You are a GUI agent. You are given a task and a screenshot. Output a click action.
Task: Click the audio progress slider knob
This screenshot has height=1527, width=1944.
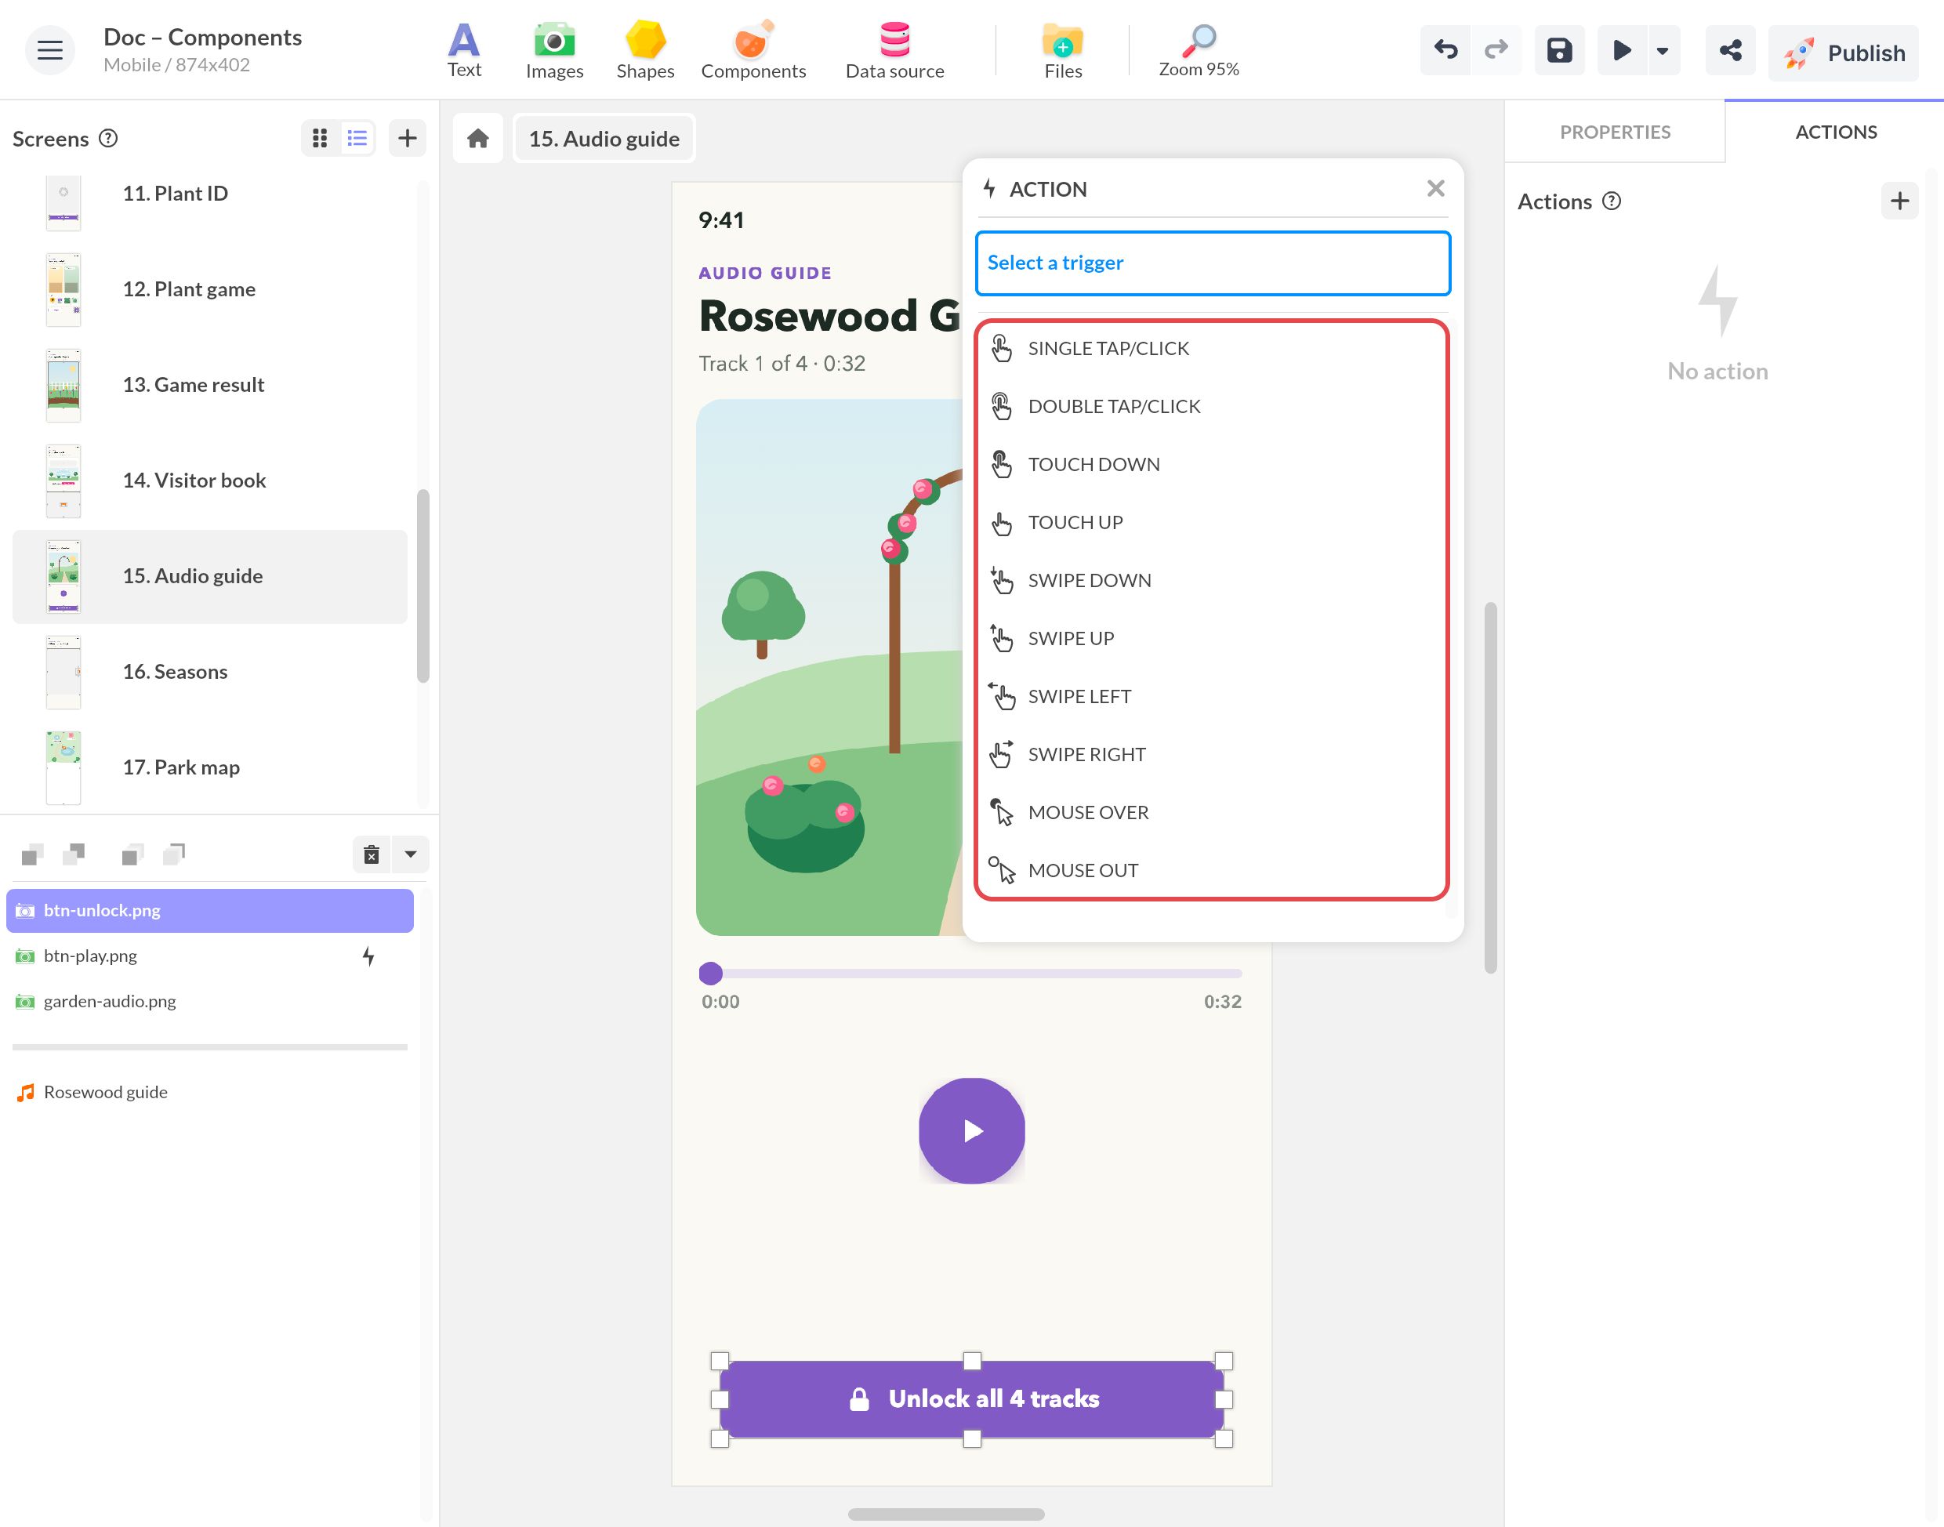click(x=710, y=974)
